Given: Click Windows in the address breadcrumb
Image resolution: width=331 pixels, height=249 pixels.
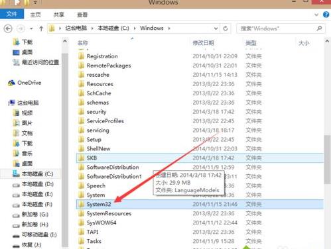Looking at the screenshot, I should 152,28.
